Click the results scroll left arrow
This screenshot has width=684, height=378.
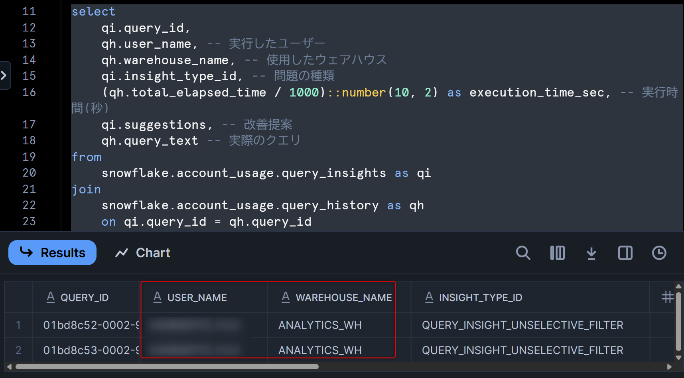9,366
